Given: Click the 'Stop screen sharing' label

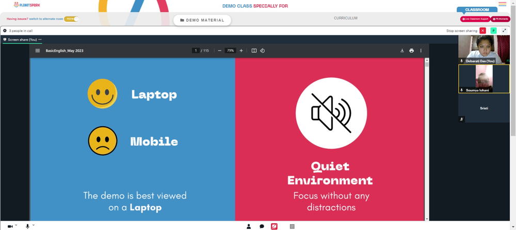Looking at the screenshot, I should click(x=462, y=31).
